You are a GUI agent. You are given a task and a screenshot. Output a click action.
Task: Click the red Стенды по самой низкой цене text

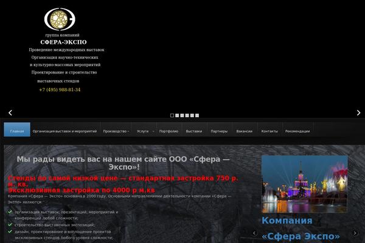point(123,181)
